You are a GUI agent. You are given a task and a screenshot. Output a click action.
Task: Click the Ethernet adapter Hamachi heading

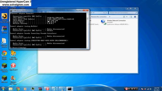(x=22, y=13)
